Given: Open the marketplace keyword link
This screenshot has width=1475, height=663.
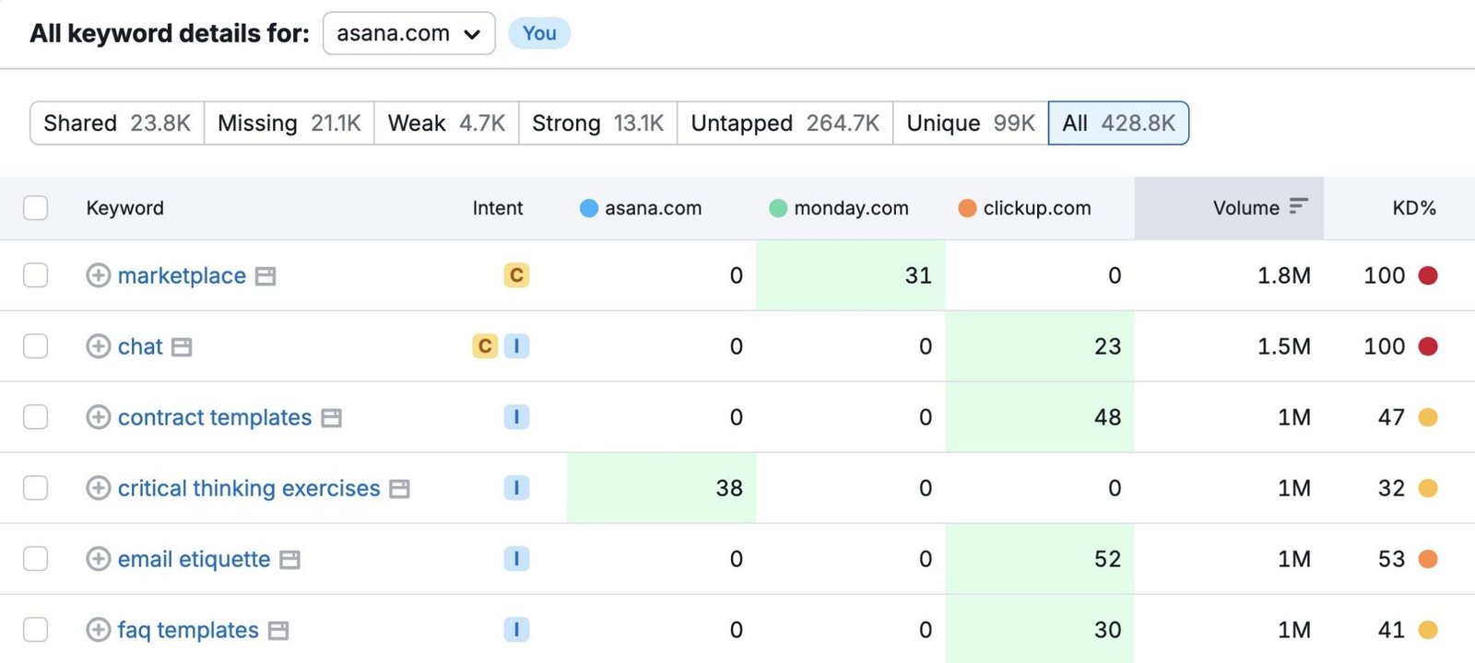Looking at the screenshot, I should pyautogui.click(x=182, y=276).
